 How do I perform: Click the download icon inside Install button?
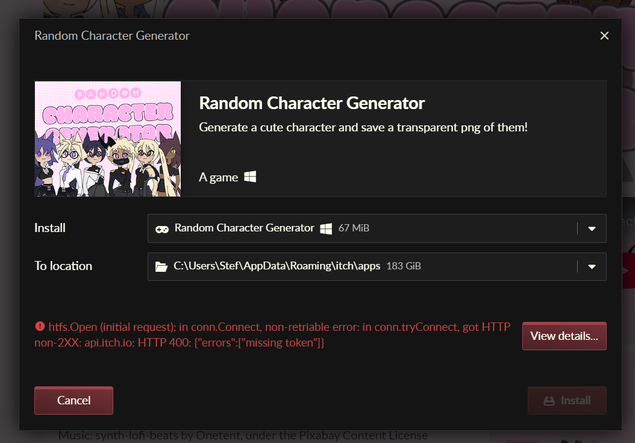tap(549, 401)
